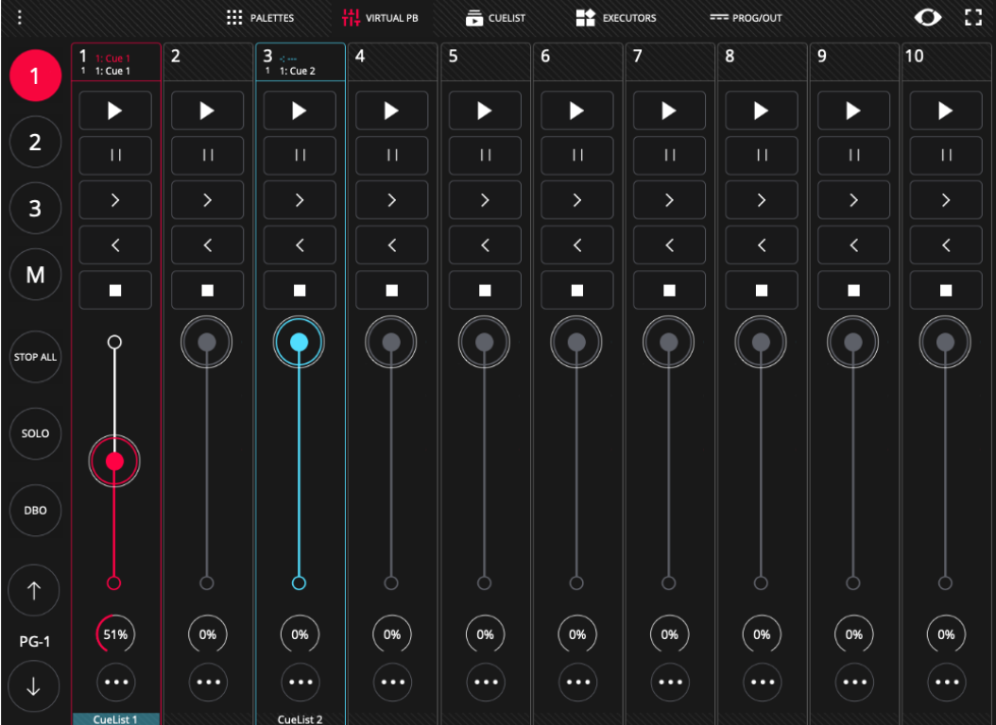Open more options for playback 2
Viewport: 996px width, 725px height.
click(208, 682)
